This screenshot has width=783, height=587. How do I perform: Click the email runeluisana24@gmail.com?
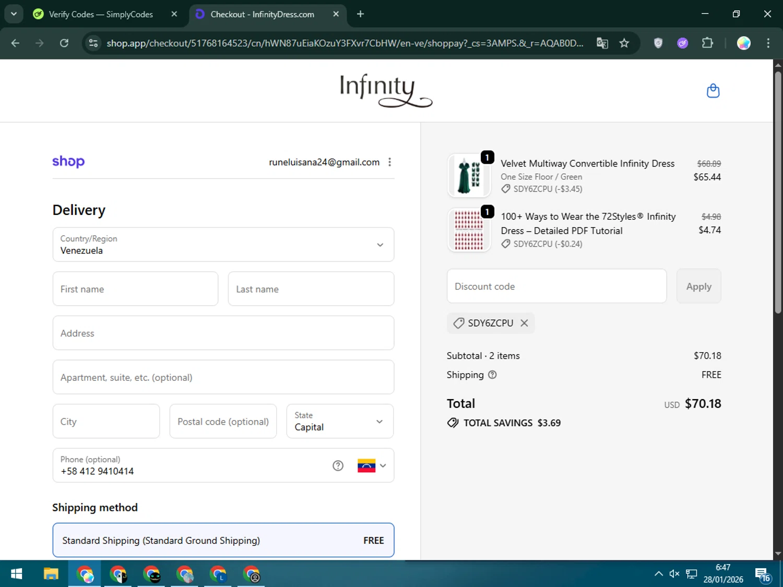point(324,162)
